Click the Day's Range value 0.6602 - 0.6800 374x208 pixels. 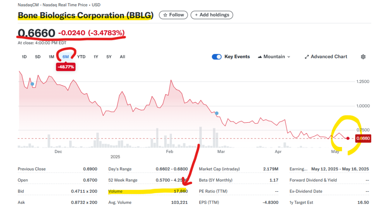172,169
